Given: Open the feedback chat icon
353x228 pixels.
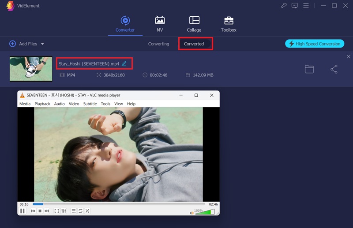Looking at the screenshot, I should coord(294,5).
